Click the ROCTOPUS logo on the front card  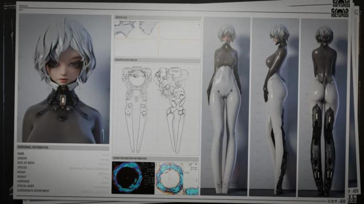click(x=340, y=13)
